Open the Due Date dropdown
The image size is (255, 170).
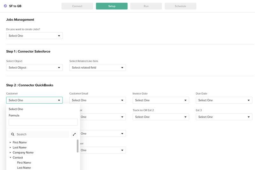tap(224, 100)
